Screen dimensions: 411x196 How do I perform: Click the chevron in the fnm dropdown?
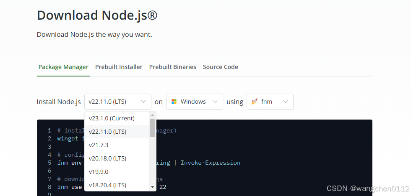[286, 102]
